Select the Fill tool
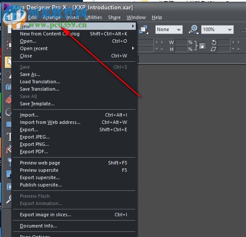Image resolution: width=246 pixels, height=237 pixels. pos(9,149)
